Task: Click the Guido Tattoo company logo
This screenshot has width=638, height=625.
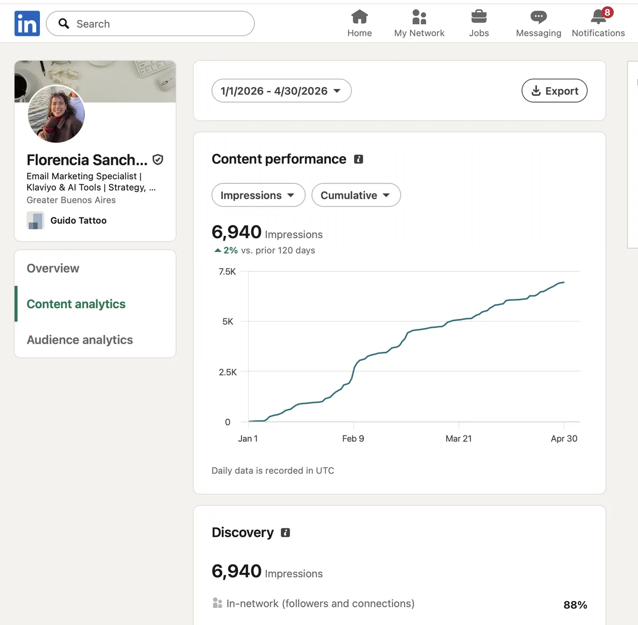Action: 35,220
